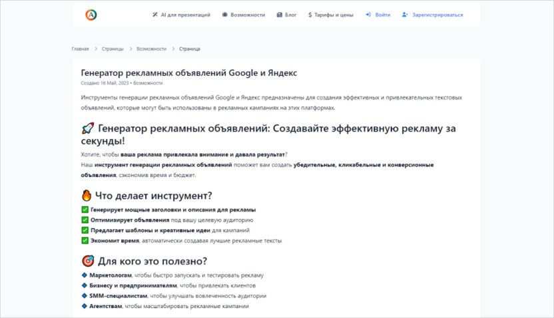Click the green checkmark beside Генерирует мощные заголовки
Viewport: 554px width, 318px height.
coord(85,210)
